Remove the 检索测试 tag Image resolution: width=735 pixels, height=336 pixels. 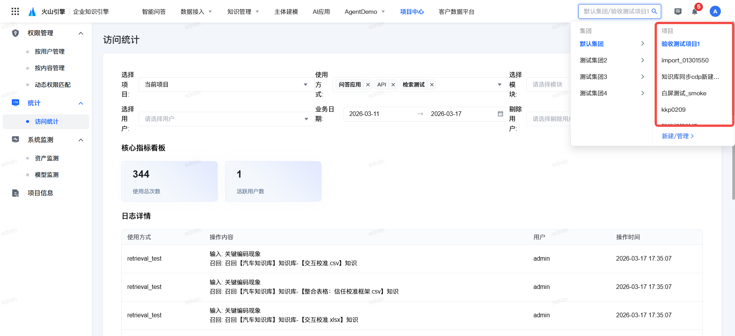pos(432,85)
